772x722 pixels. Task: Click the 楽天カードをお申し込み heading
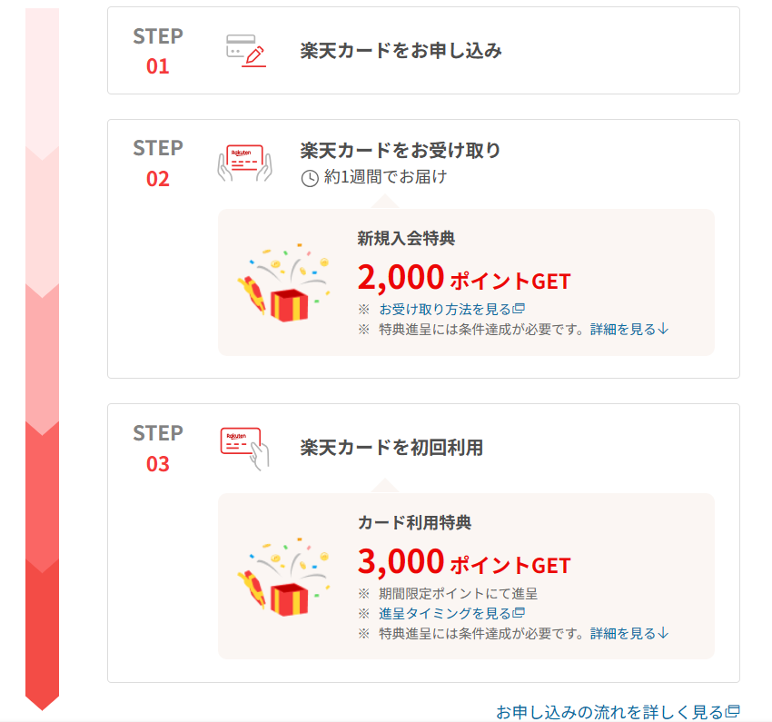point(401,51)
